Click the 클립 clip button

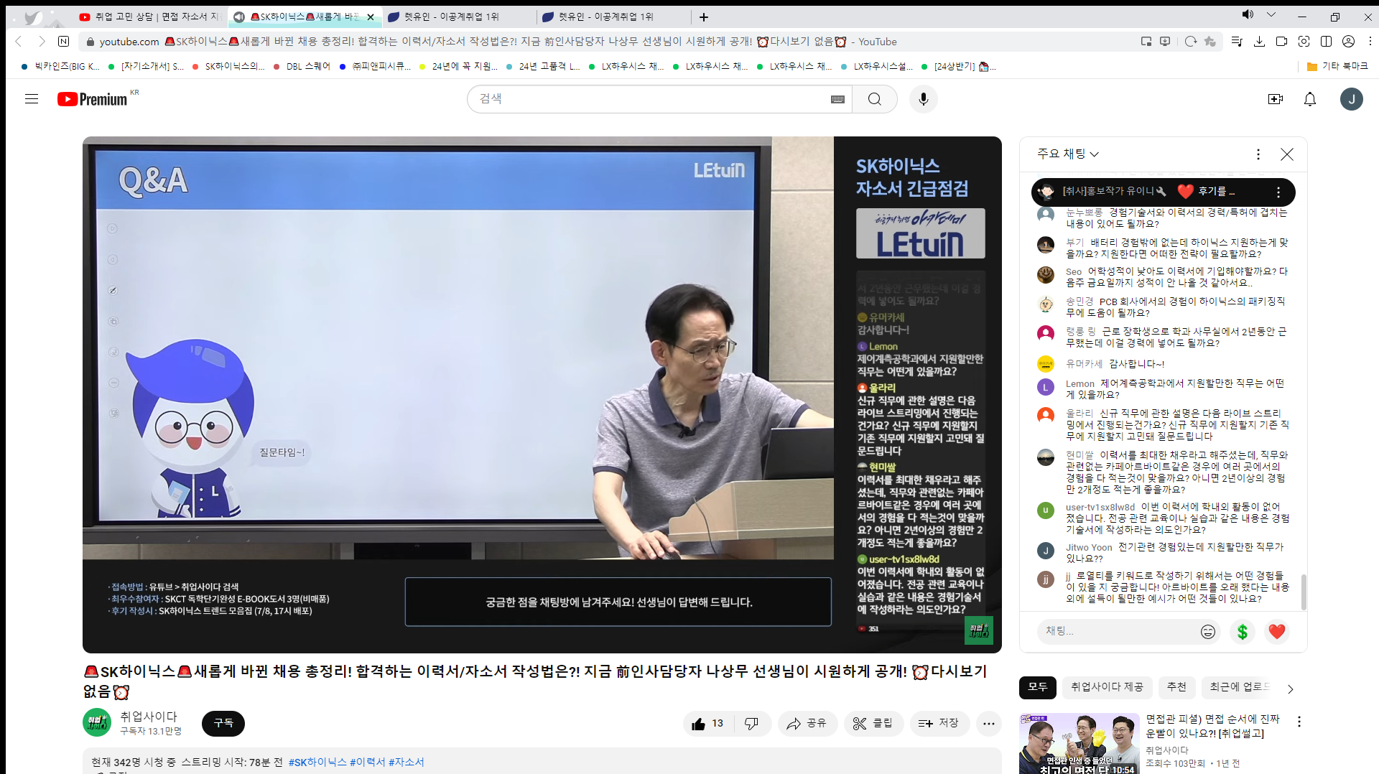click(873, 724)
